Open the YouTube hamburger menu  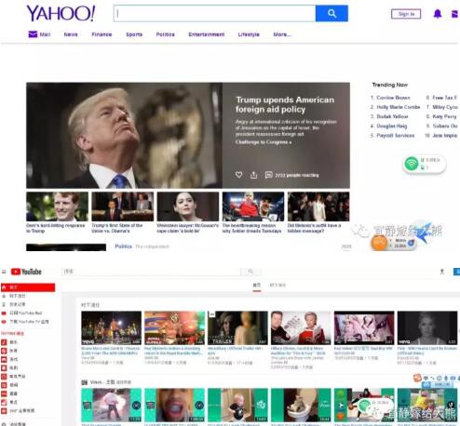pyautogui.click(x=4, y=272)
